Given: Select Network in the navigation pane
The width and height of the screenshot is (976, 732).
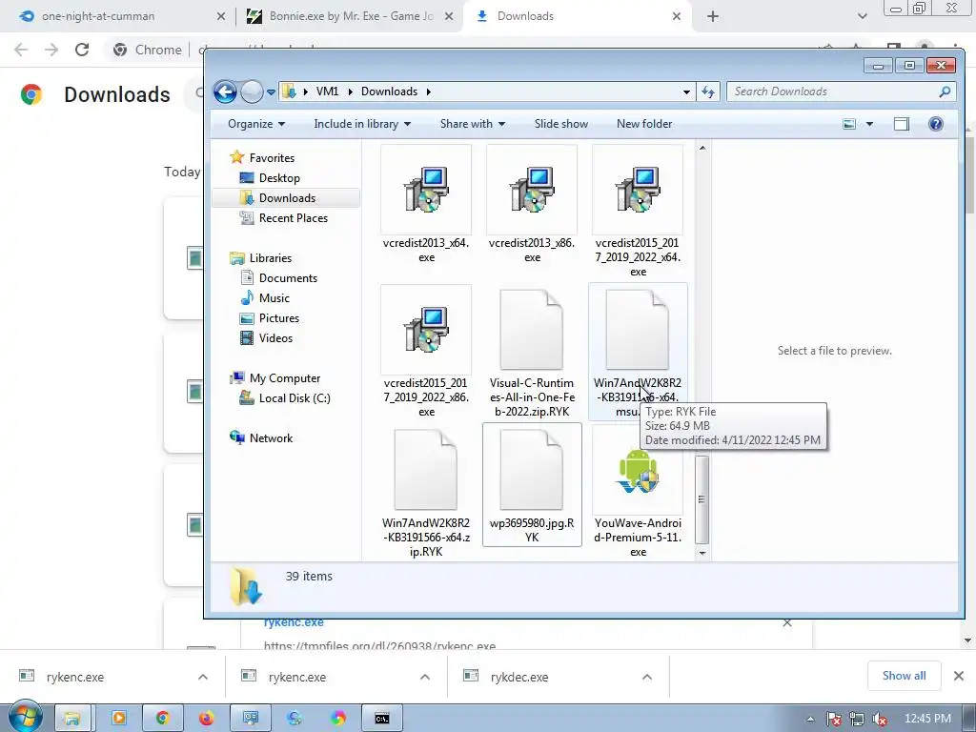Looking at the screenshot, I should [x=271, y=438].
